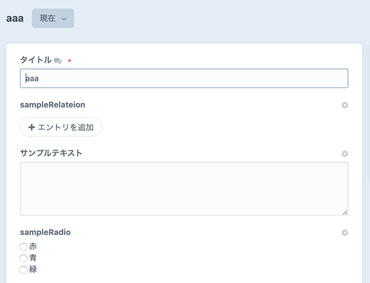This screenshot has height=283, width=370.
Task: Click the サンプルテキスト field label
Action: coord(51,153)
